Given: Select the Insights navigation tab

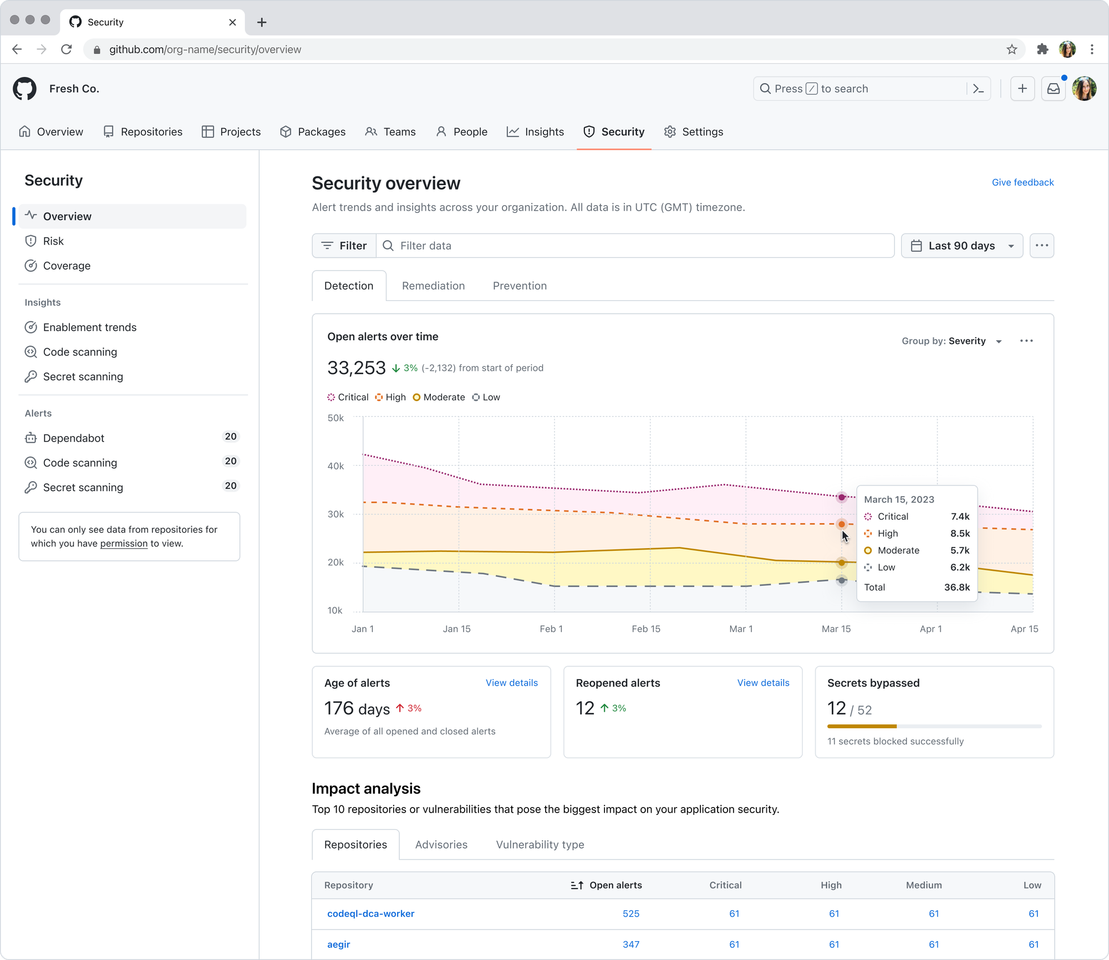Looking at the screenshot, I should (535, 132).
